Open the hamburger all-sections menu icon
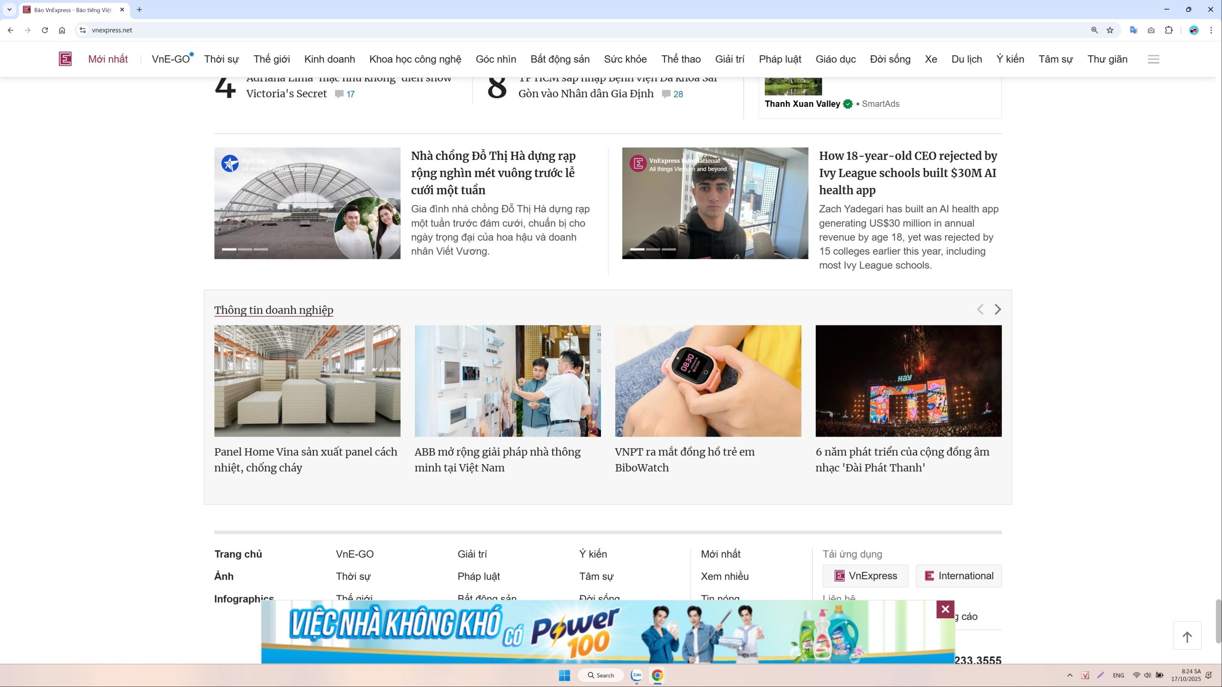Image resolution: width=1222 pixels, height=687 pixels. pyautogui.click(x=1153, y=59)
